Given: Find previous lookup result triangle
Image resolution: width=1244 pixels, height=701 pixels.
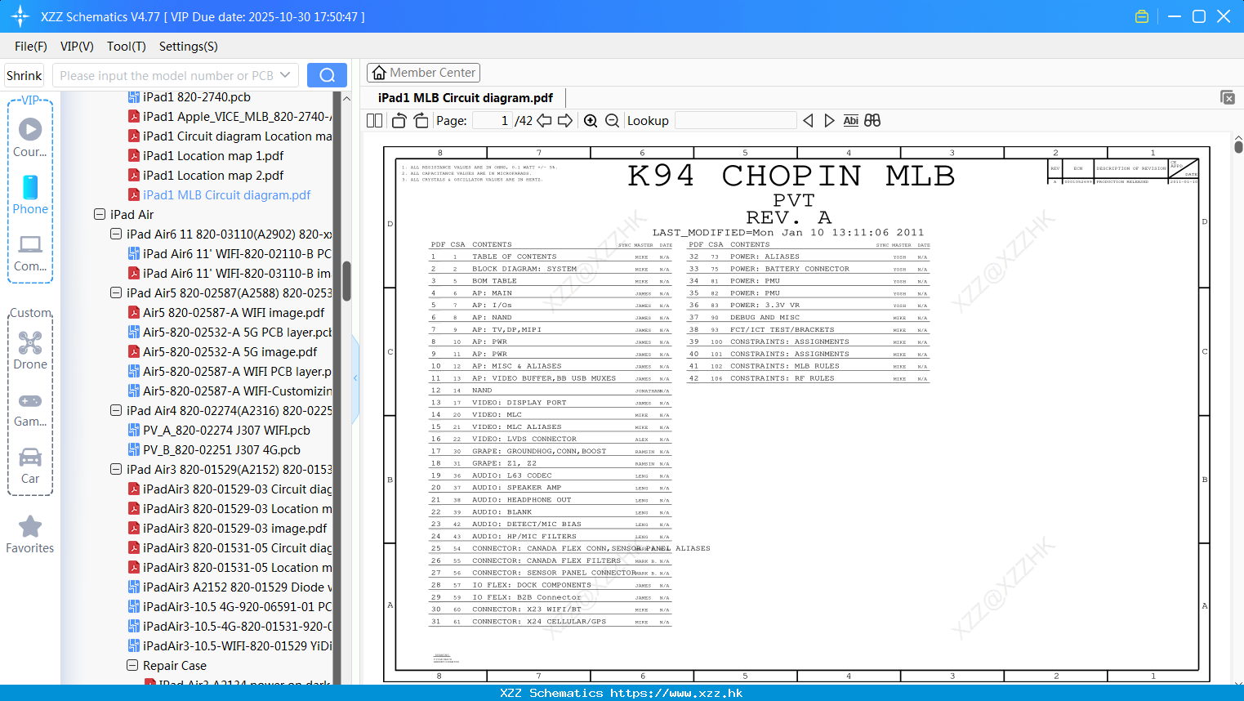Looking at the screenshot, I should click(808, 121).
